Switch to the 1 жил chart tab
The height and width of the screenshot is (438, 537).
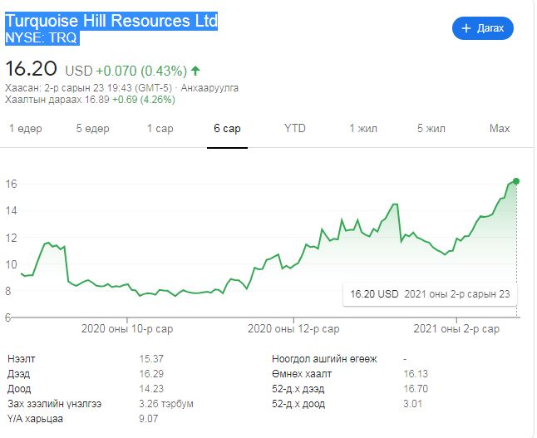click(x=363, y=129)
